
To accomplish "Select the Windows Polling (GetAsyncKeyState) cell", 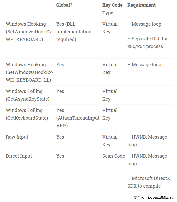I will pyautogui.click(x=28, y=95).
